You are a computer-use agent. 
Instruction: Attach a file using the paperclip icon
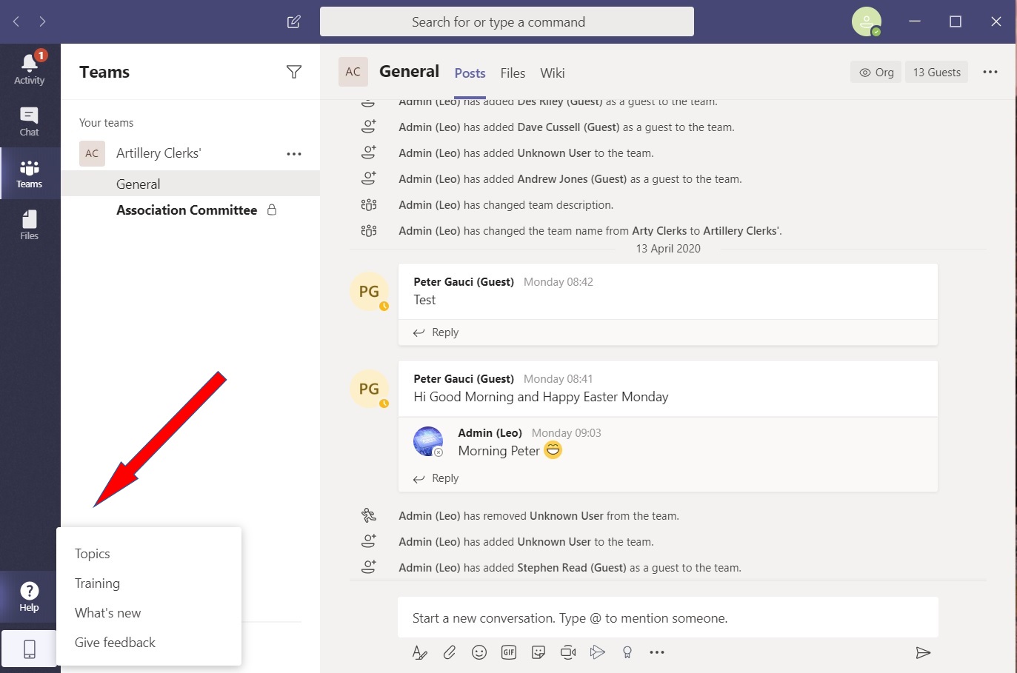449,652
